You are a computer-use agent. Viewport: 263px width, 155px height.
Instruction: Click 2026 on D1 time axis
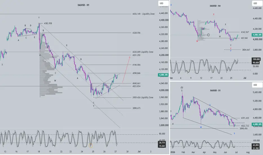173,152
